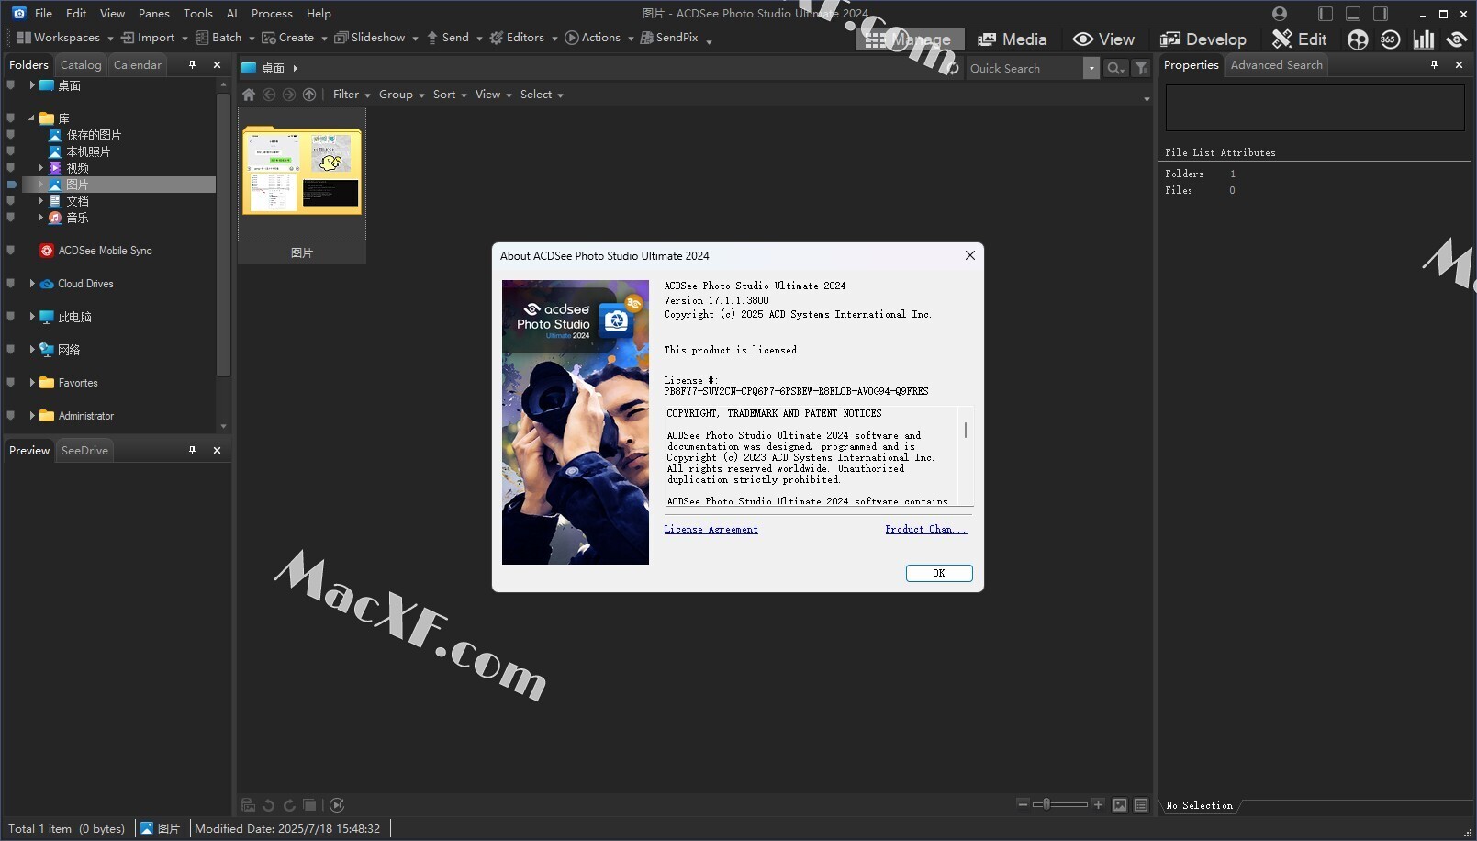
Task: Open the user account profile icon
Action: pyautogui.click(x=1280, y=14)
